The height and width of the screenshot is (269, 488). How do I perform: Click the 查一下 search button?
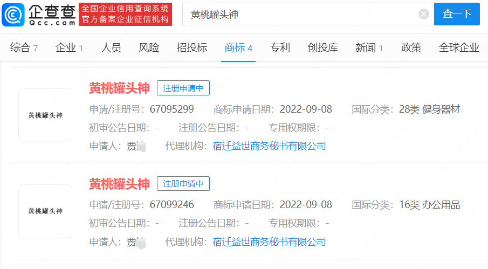(x=457, y=14)
